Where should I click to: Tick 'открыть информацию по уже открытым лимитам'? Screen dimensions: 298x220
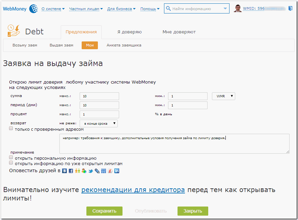(x=11, y=163)
